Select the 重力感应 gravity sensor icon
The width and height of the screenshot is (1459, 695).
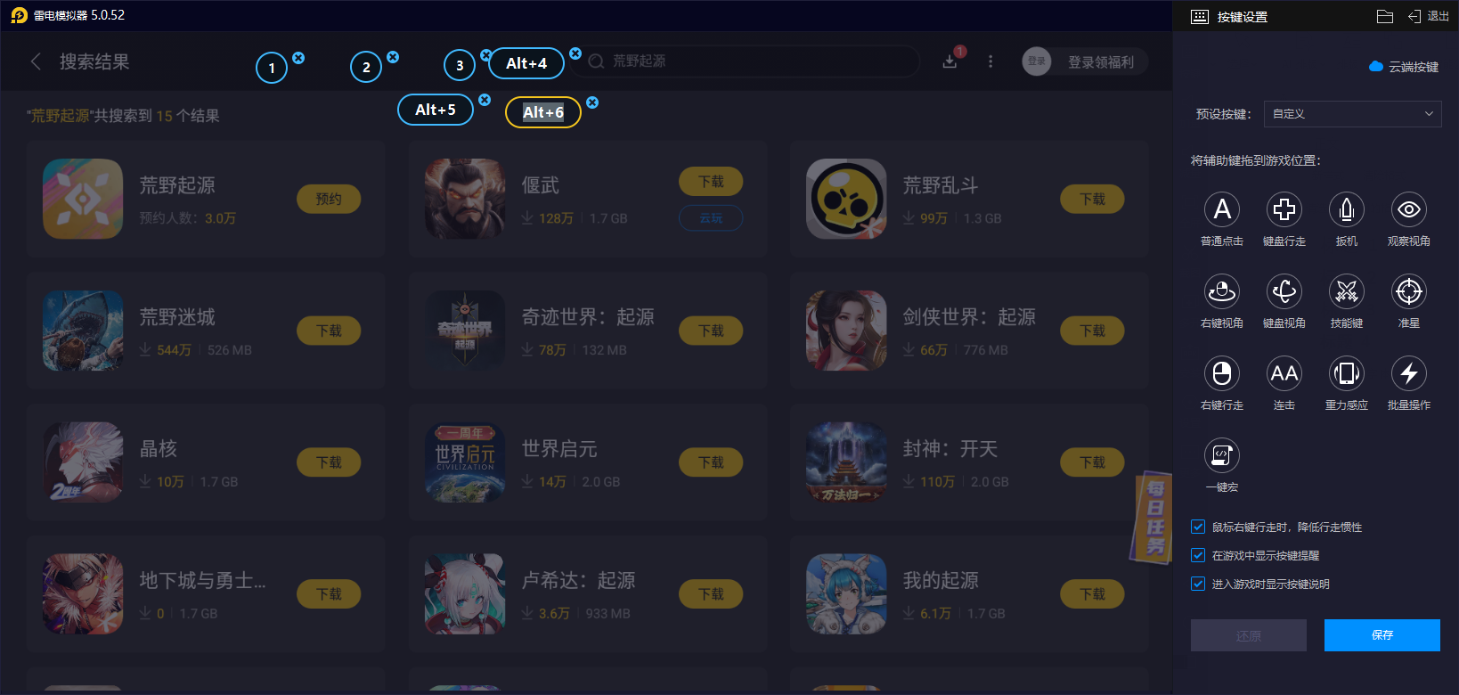pyautogui.click(x=1347, y=373)
